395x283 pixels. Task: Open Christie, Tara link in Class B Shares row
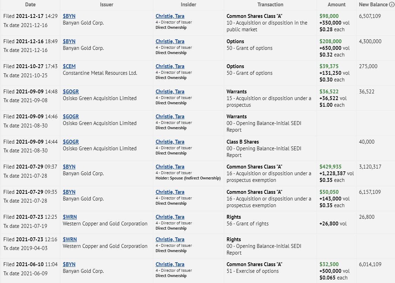coord(170,141)
